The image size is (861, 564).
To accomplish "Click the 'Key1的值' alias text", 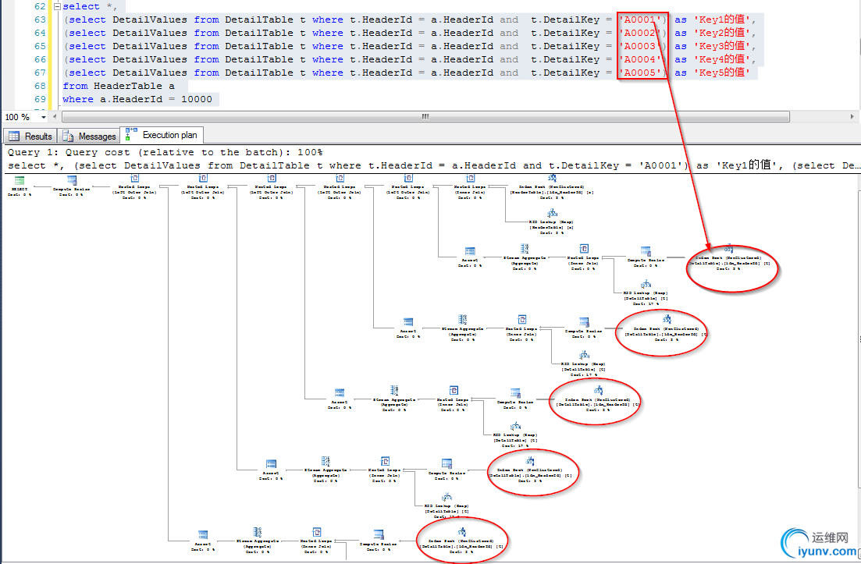I will 721,20.
